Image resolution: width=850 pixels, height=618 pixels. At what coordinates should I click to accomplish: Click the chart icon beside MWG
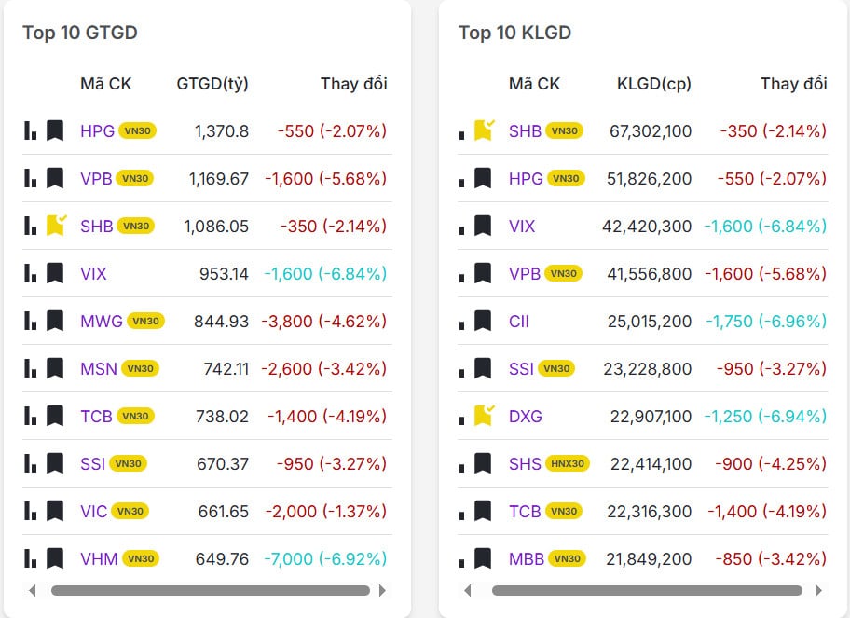28,321
